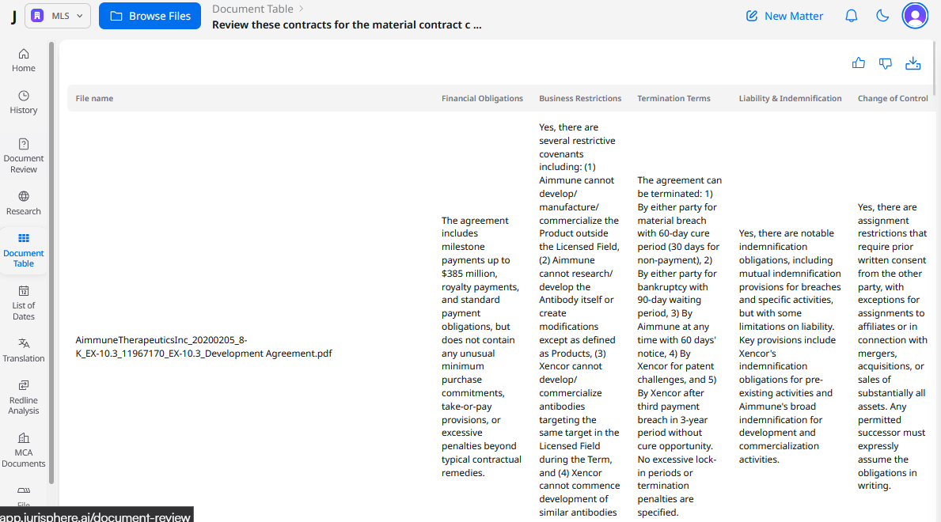Screen dimensions: 941x522
Task: Open Redline Analysis in sidebar
Action: pos(24,397)
